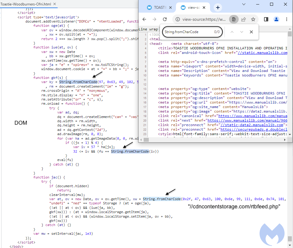Click the og:type meta property line

[x=204, y=89]
